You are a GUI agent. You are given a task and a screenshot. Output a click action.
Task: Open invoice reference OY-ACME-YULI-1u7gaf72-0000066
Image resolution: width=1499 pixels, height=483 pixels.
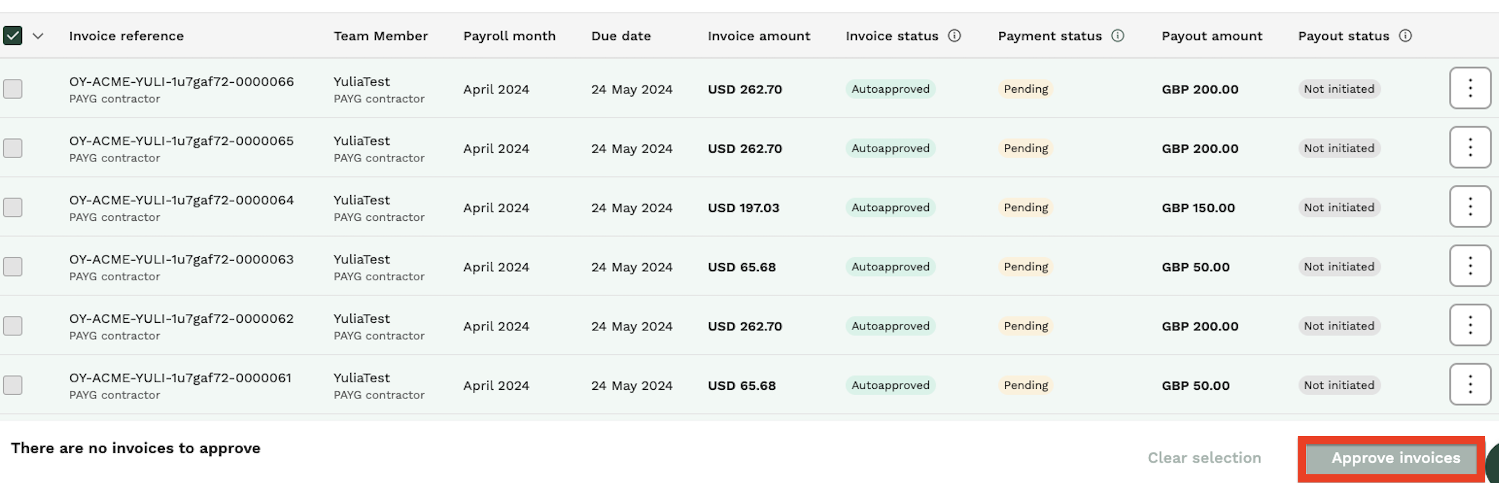(x=181, y=81)
